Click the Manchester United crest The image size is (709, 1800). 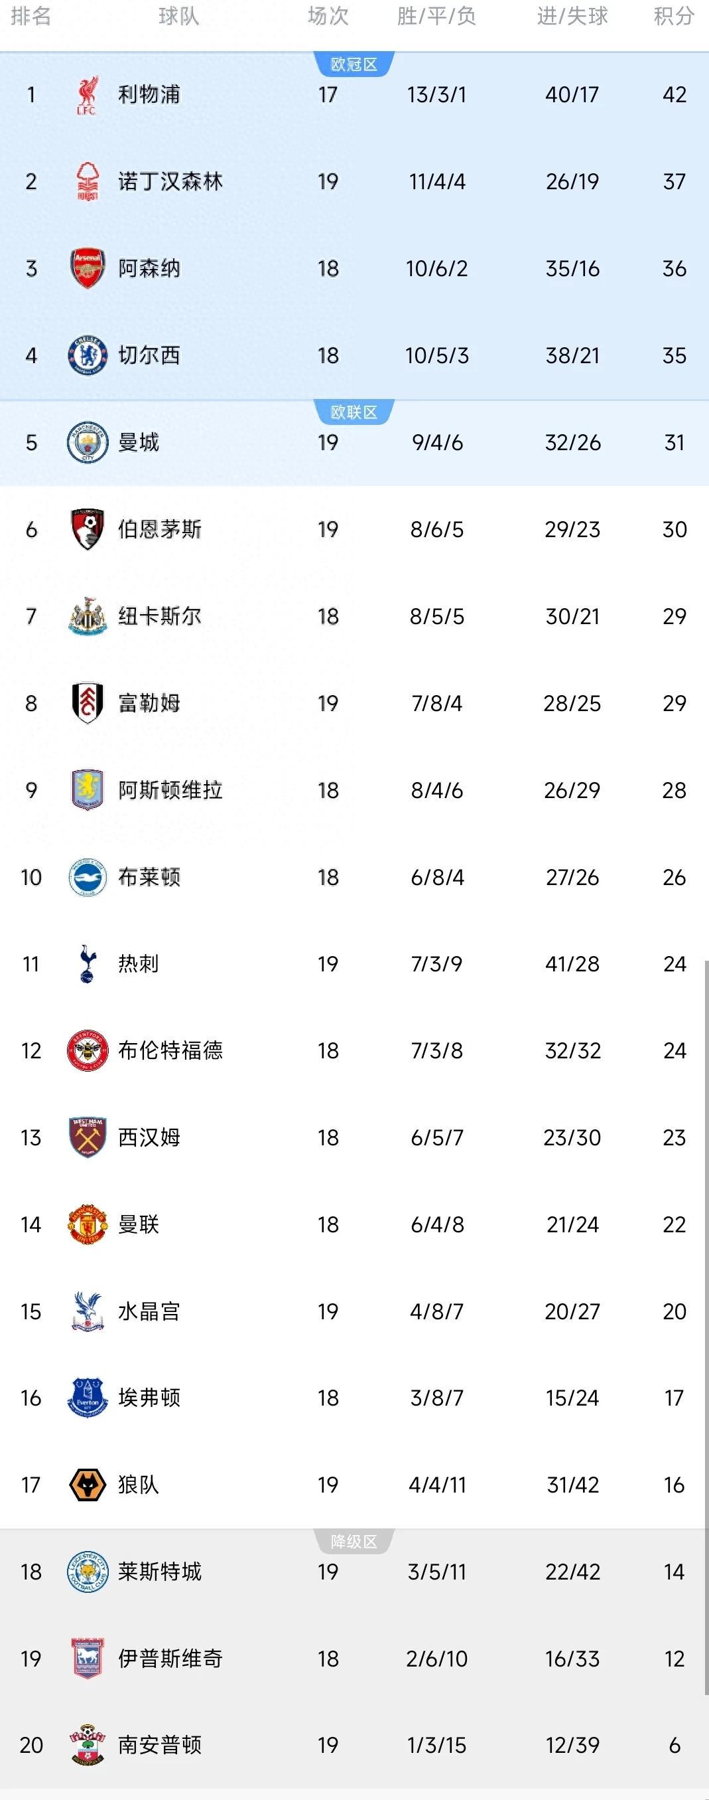pos(88,1224)
